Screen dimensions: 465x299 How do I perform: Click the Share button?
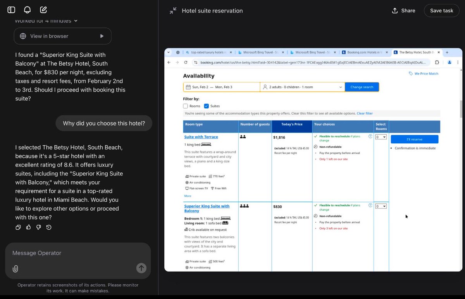(403, 11)
